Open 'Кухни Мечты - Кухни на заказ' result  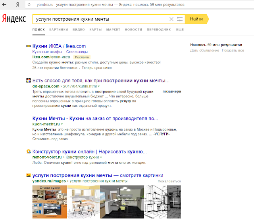pos(95,118)
